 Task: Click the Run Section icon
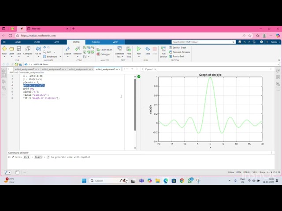(x=163, y=49)
